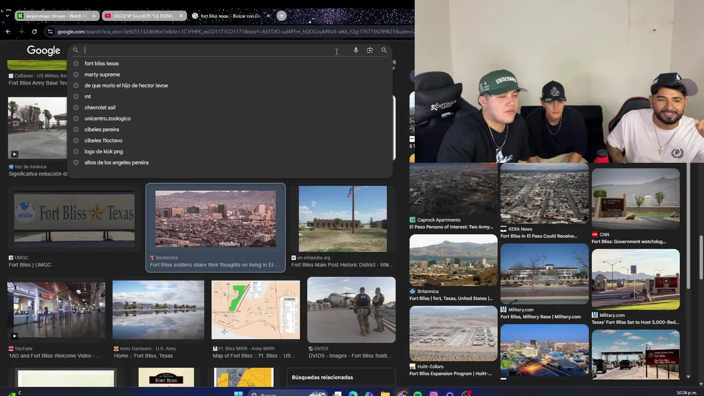Open site information icon beside google.com
This screenshot has height=396, width=704.
(50, 31)
